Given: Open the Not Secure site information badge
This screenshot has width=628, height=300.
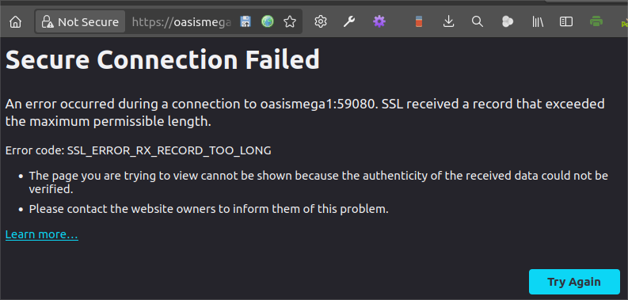Looking at the screenshot, I should point(80,21).
